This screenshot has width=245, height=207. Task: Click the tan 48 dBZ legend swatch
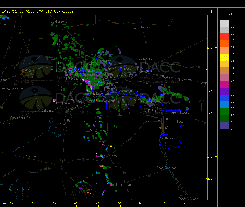pyautogui.click(x=224, y=71)
